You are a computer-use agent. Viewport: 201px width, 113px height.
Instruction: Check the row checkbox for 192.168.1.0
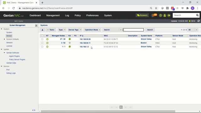42,47
